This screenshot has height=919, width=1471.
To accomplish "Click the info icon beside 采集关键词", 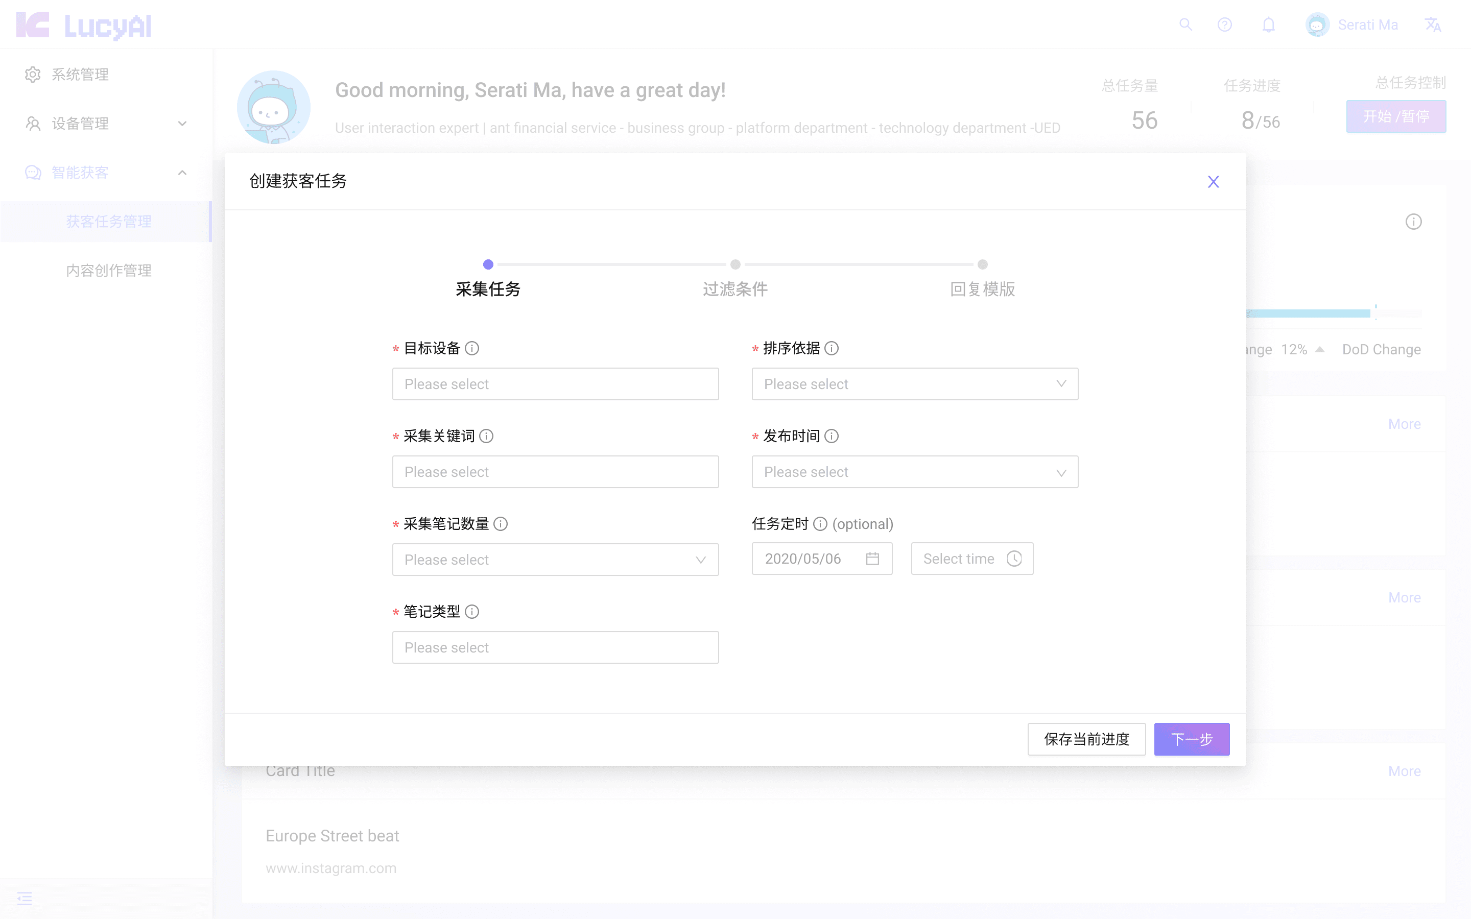I will point(486,436).
